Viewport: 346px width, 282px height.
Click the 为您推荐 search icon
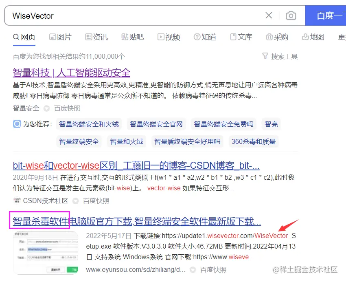pyautogui.click(x=17, y=124)
